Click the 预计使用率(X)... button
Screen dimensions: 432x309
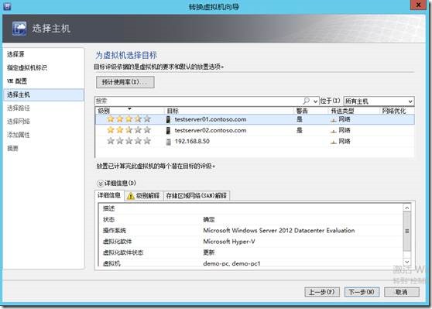click(125, 82)
